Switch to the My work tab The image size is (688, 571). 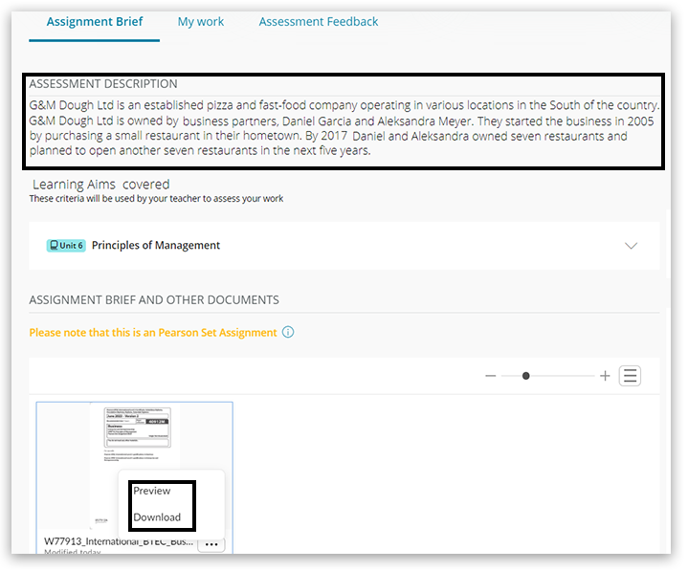[200, 22]
